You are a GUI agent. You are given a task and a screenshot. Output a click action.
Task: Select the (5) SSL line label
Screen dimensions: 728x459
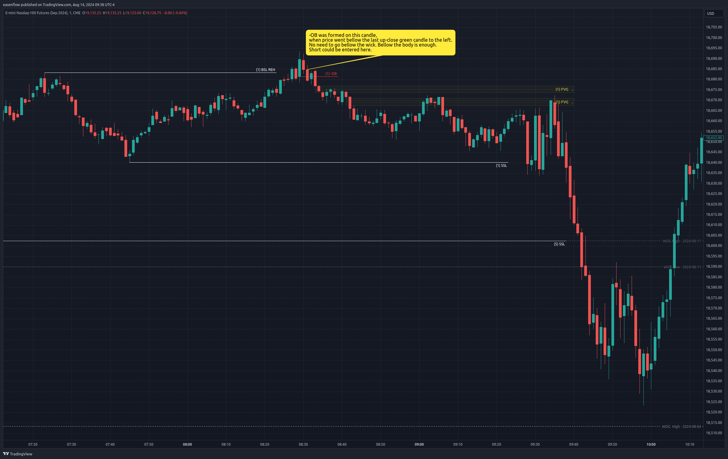coord(559,244)
